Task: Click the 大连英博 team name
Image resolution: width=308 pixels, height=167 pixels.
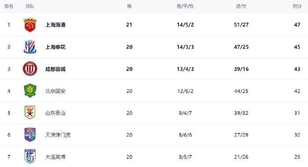Action: [55, 157]
